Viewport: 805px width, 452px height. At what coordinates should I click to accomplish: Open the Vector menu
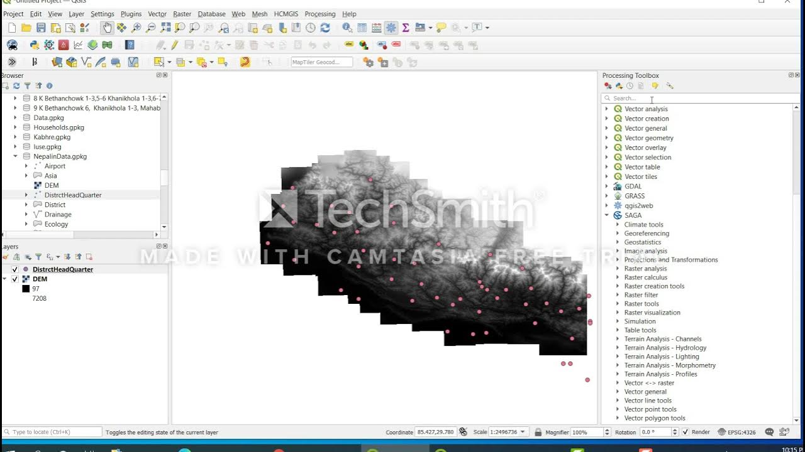pyautogui.click(x=157, y=14)
